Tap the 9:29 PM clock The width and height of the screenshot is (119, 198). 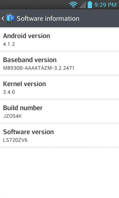tap(106, 5)
